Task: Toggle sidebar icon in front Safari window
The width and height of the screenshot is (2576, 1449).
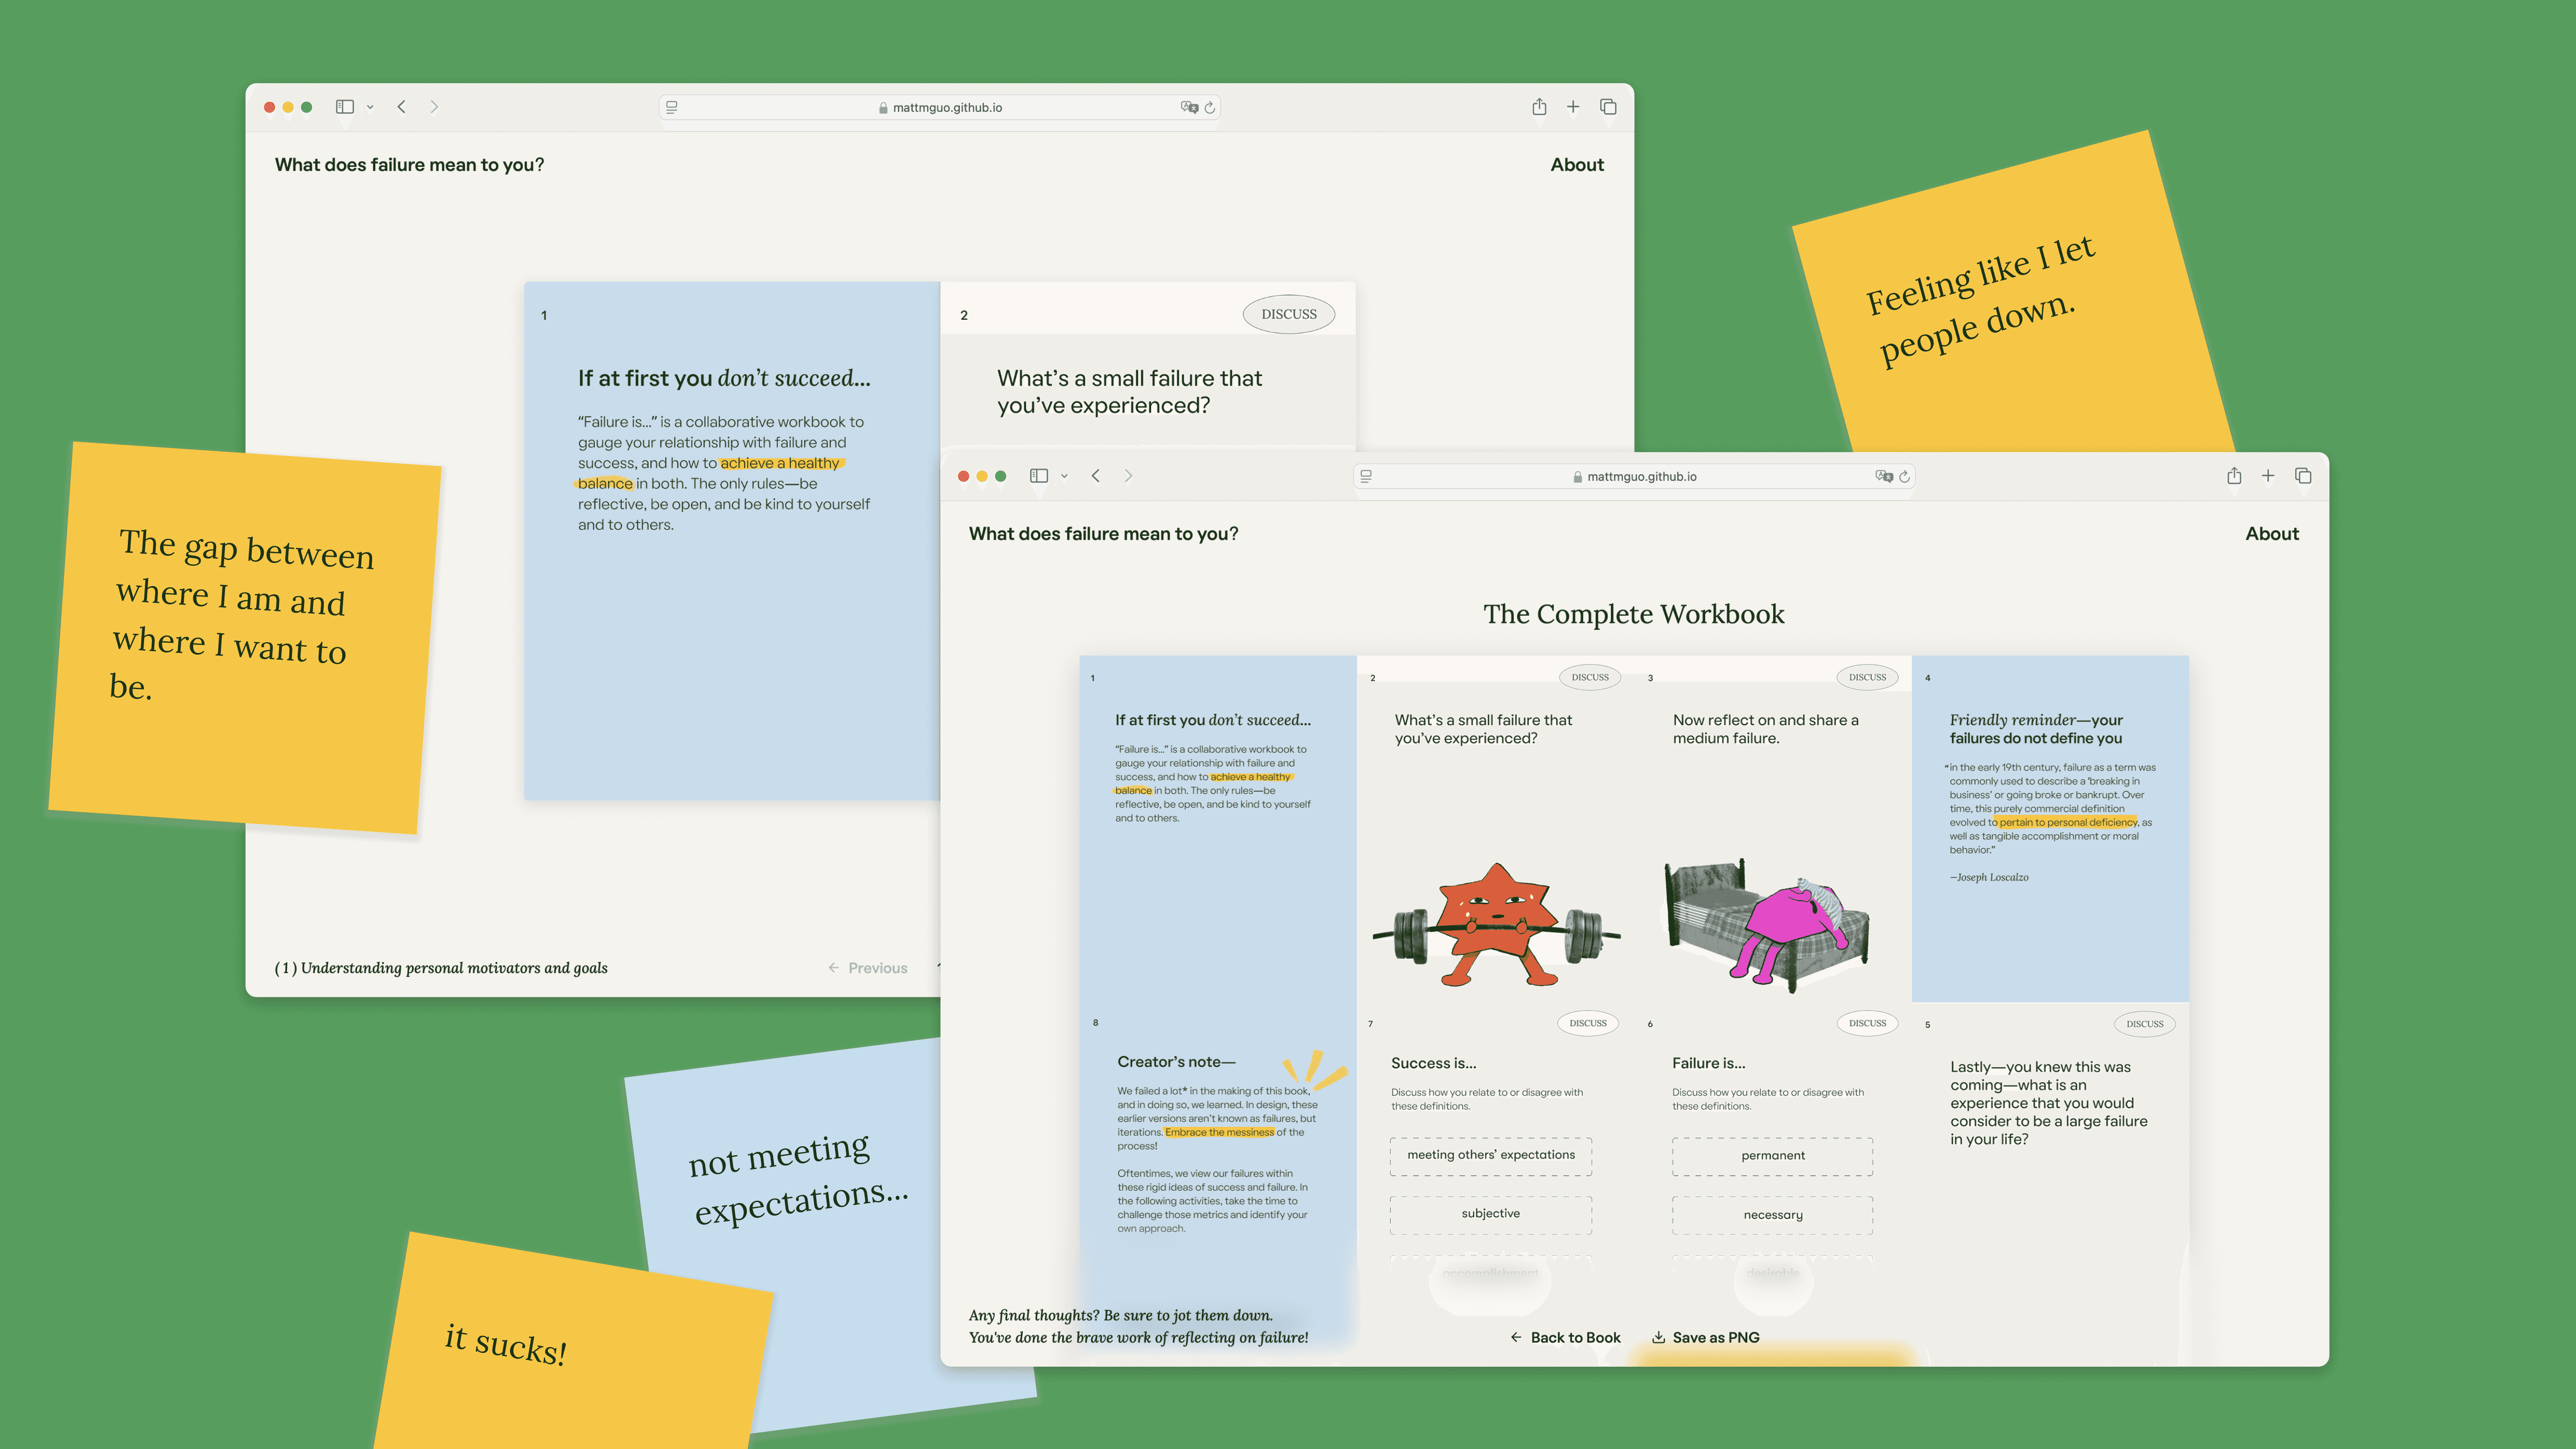Action: [1039, 476]
